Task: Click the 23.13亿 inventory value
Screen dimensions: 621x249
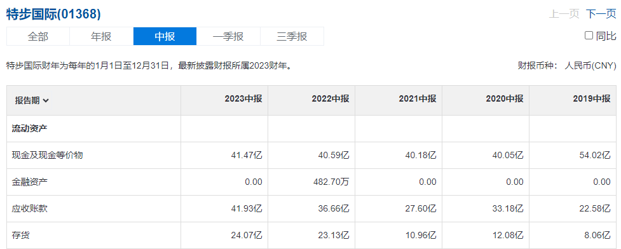Action: pyautogui.click(x=334, y=235)
